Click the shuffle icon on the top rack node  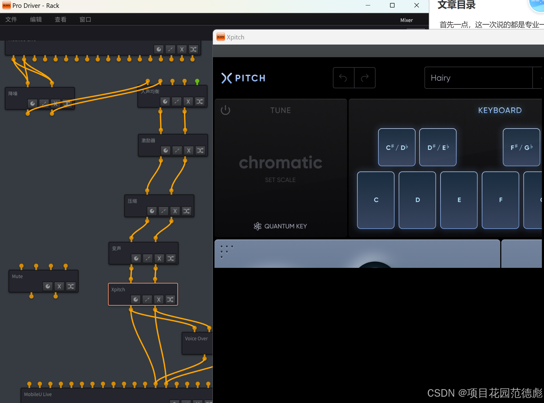pos(193,49)
